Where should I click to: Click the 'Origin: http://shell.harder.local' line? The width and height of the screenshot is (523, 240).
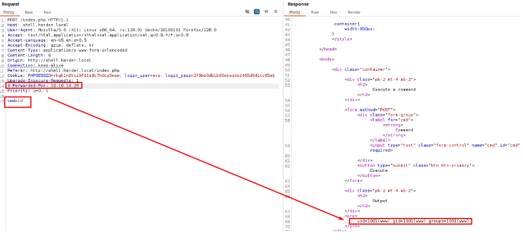[x=49, y=61]
